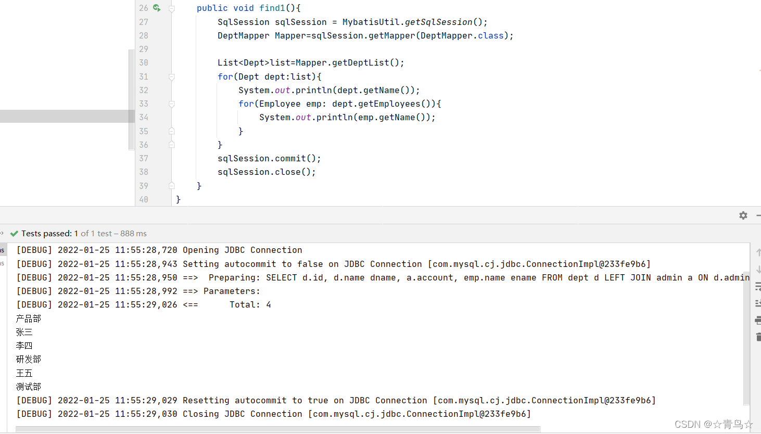This screenshot has width=761, height=434.
Task: Click 'for(Dept dept:list){' statement
Action: [x=270, y=76]
